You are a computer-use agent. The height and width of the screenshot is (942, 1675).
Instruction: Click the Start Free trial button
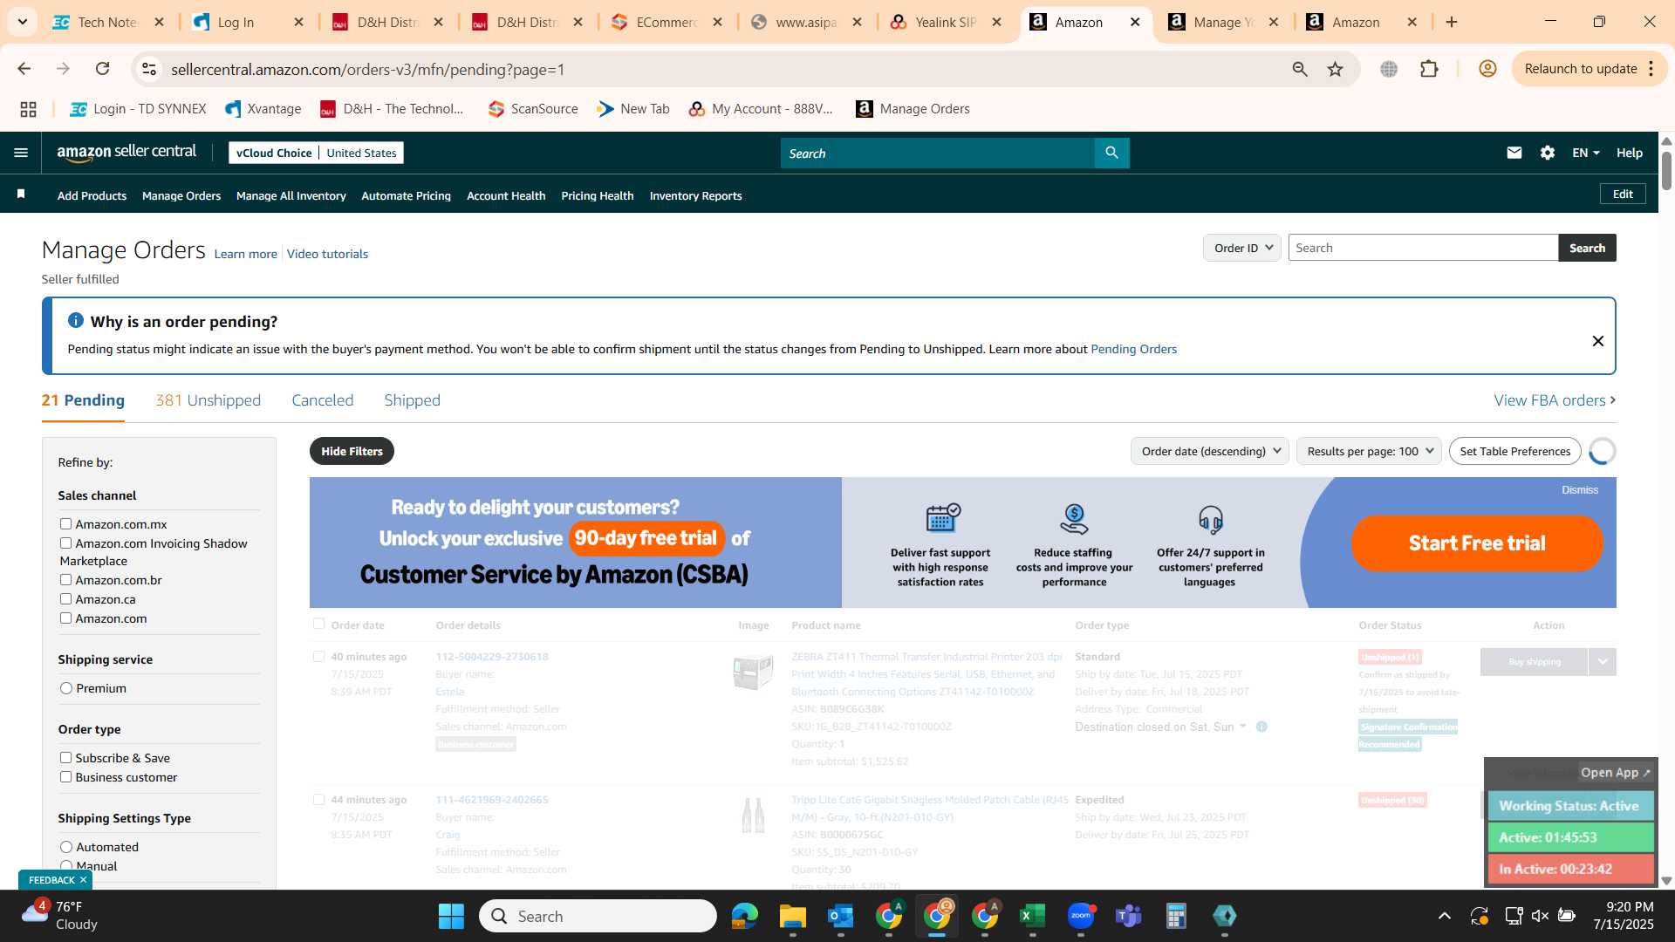[1477, 543]
